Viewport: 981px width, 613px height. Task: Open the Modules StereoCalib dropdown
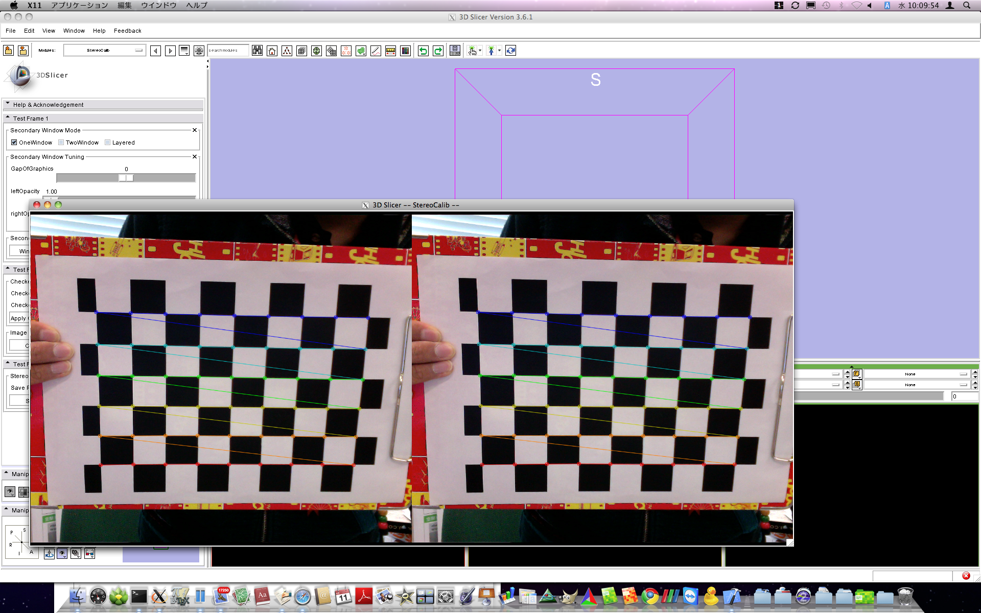(105, 50)
